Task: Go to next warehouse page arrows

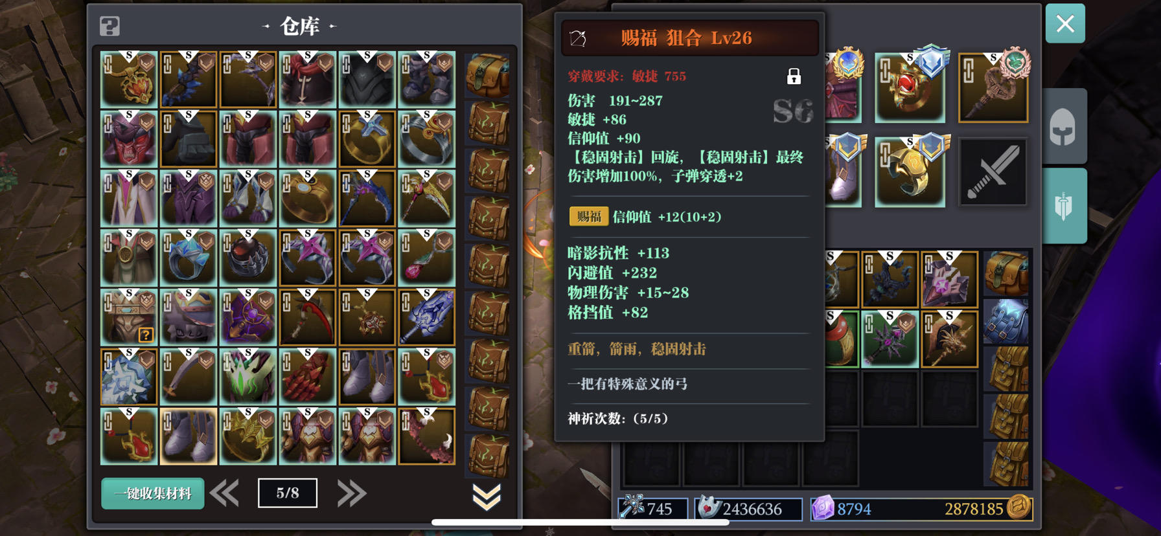Action: pyautogui.click(x=352, y=493)
